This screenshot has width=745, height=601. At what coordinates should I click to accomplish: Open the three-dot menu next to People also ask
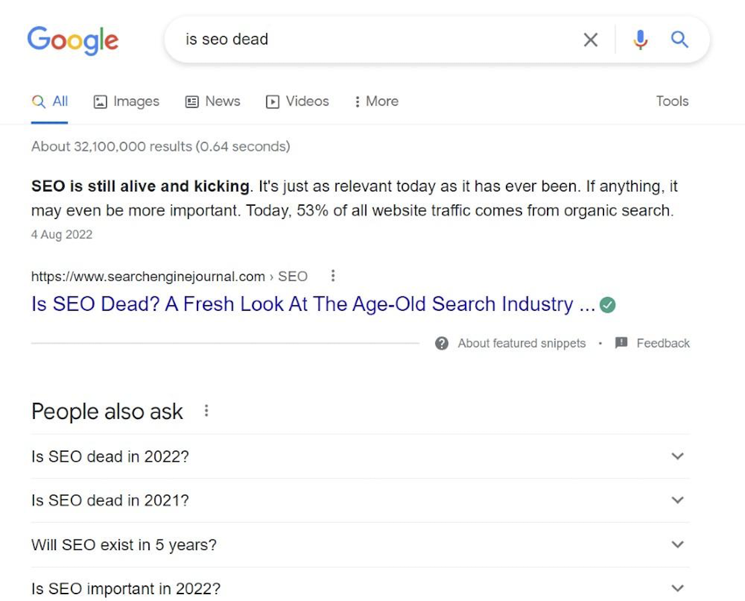206,411
